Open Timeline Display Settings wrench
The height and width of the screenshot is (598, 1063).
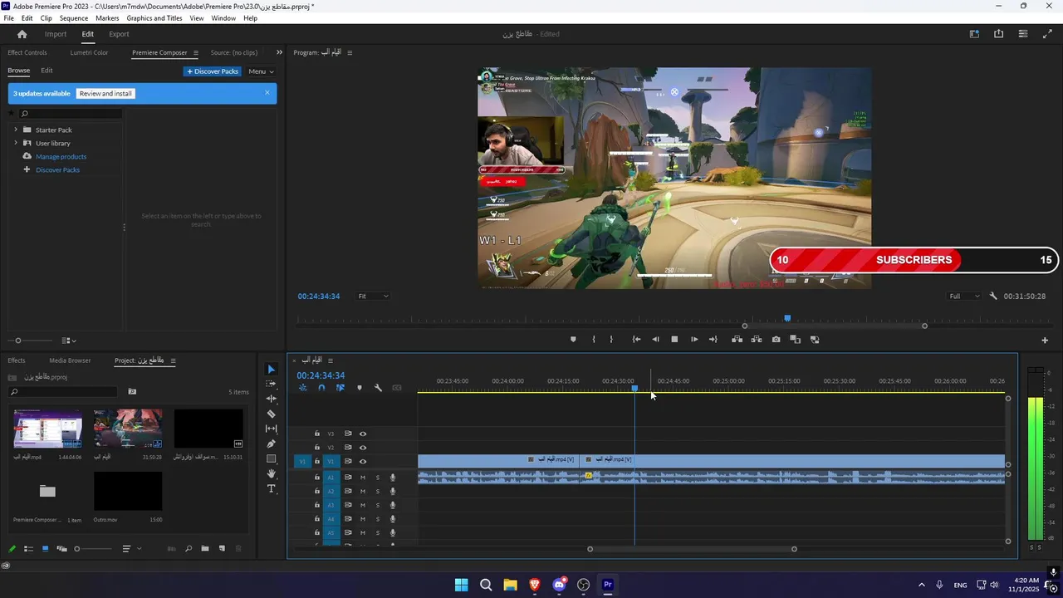[378, 388]
